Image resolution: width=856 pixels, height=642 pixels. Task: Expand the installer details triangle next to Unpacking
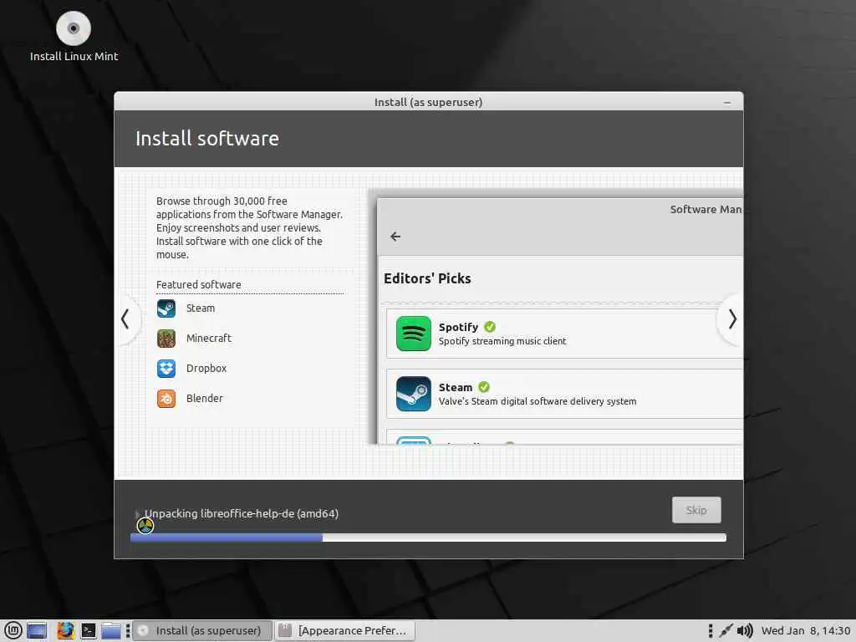[x=138, y=514]
